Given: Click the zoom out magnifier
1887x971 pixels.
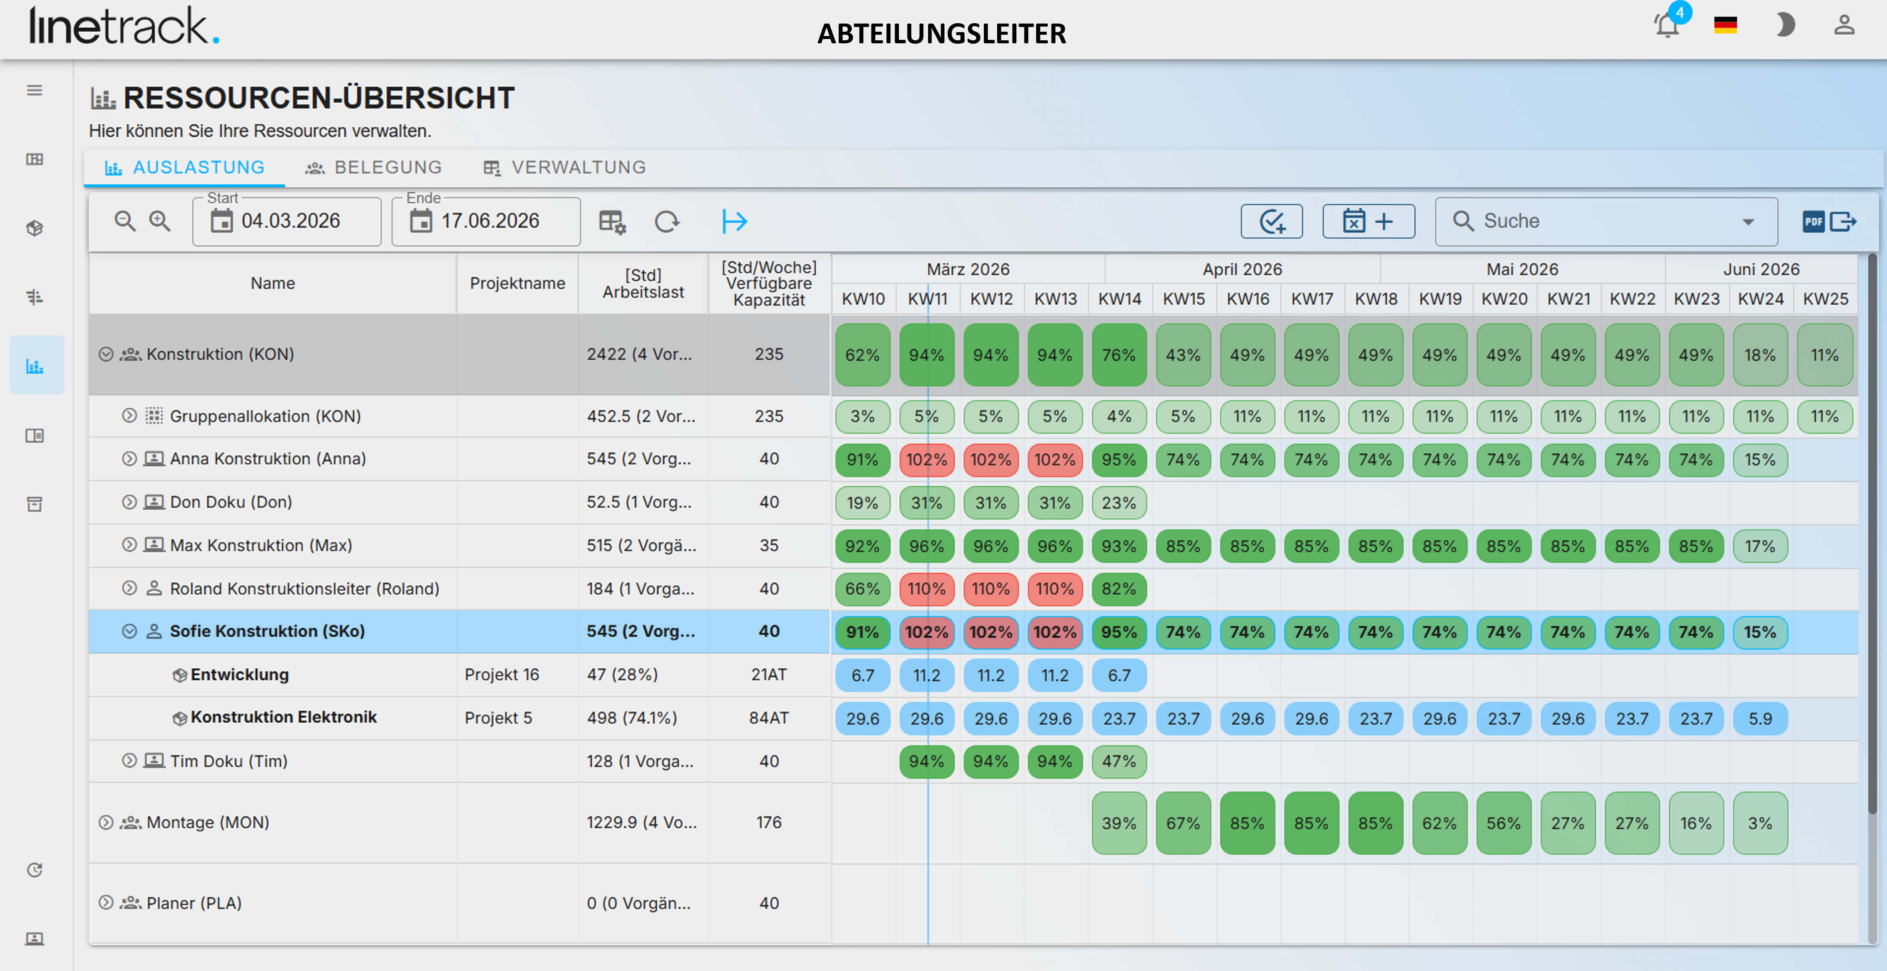Looking at the screenshot, I should coord(125,221).
